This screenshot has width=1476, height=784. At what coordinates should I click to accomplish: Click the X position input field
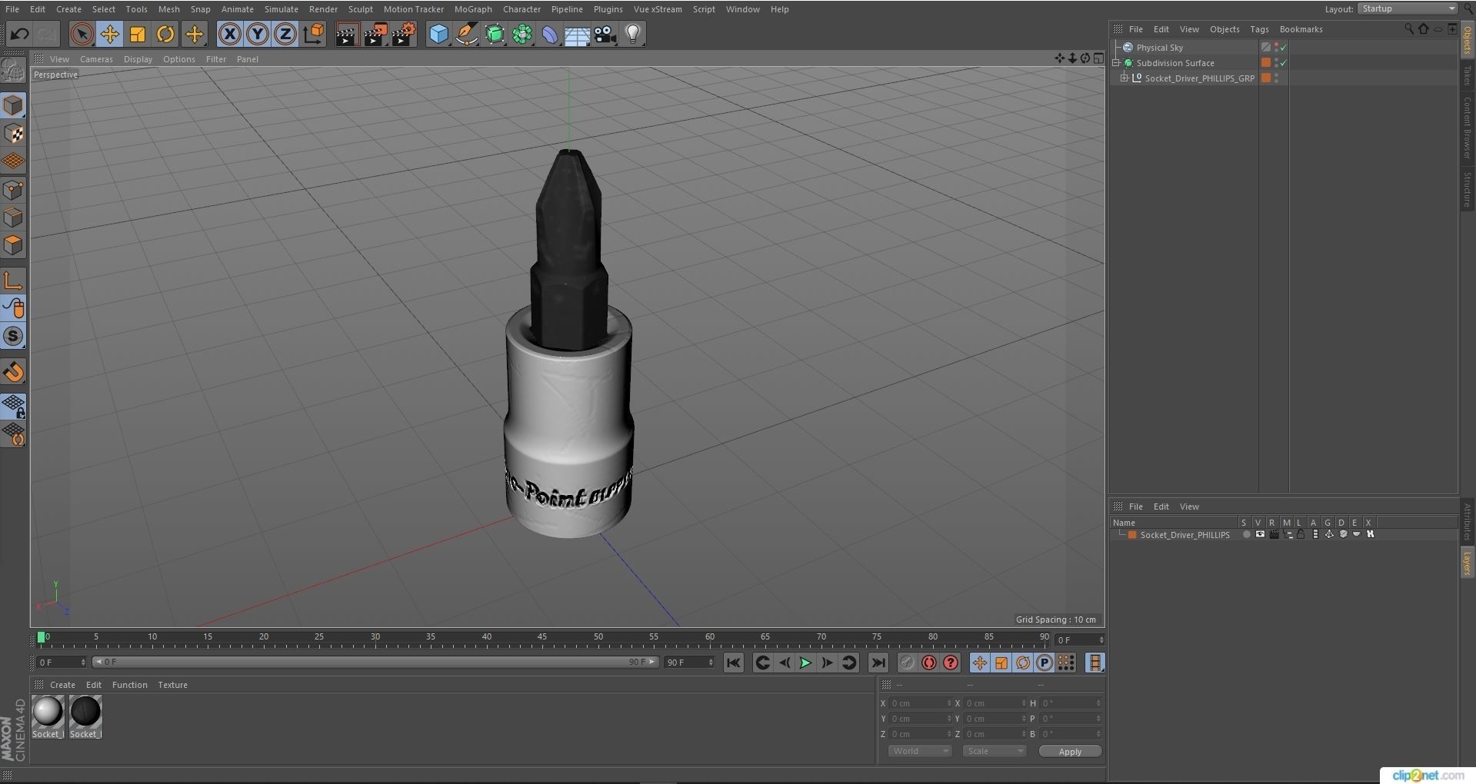point(920,703)
